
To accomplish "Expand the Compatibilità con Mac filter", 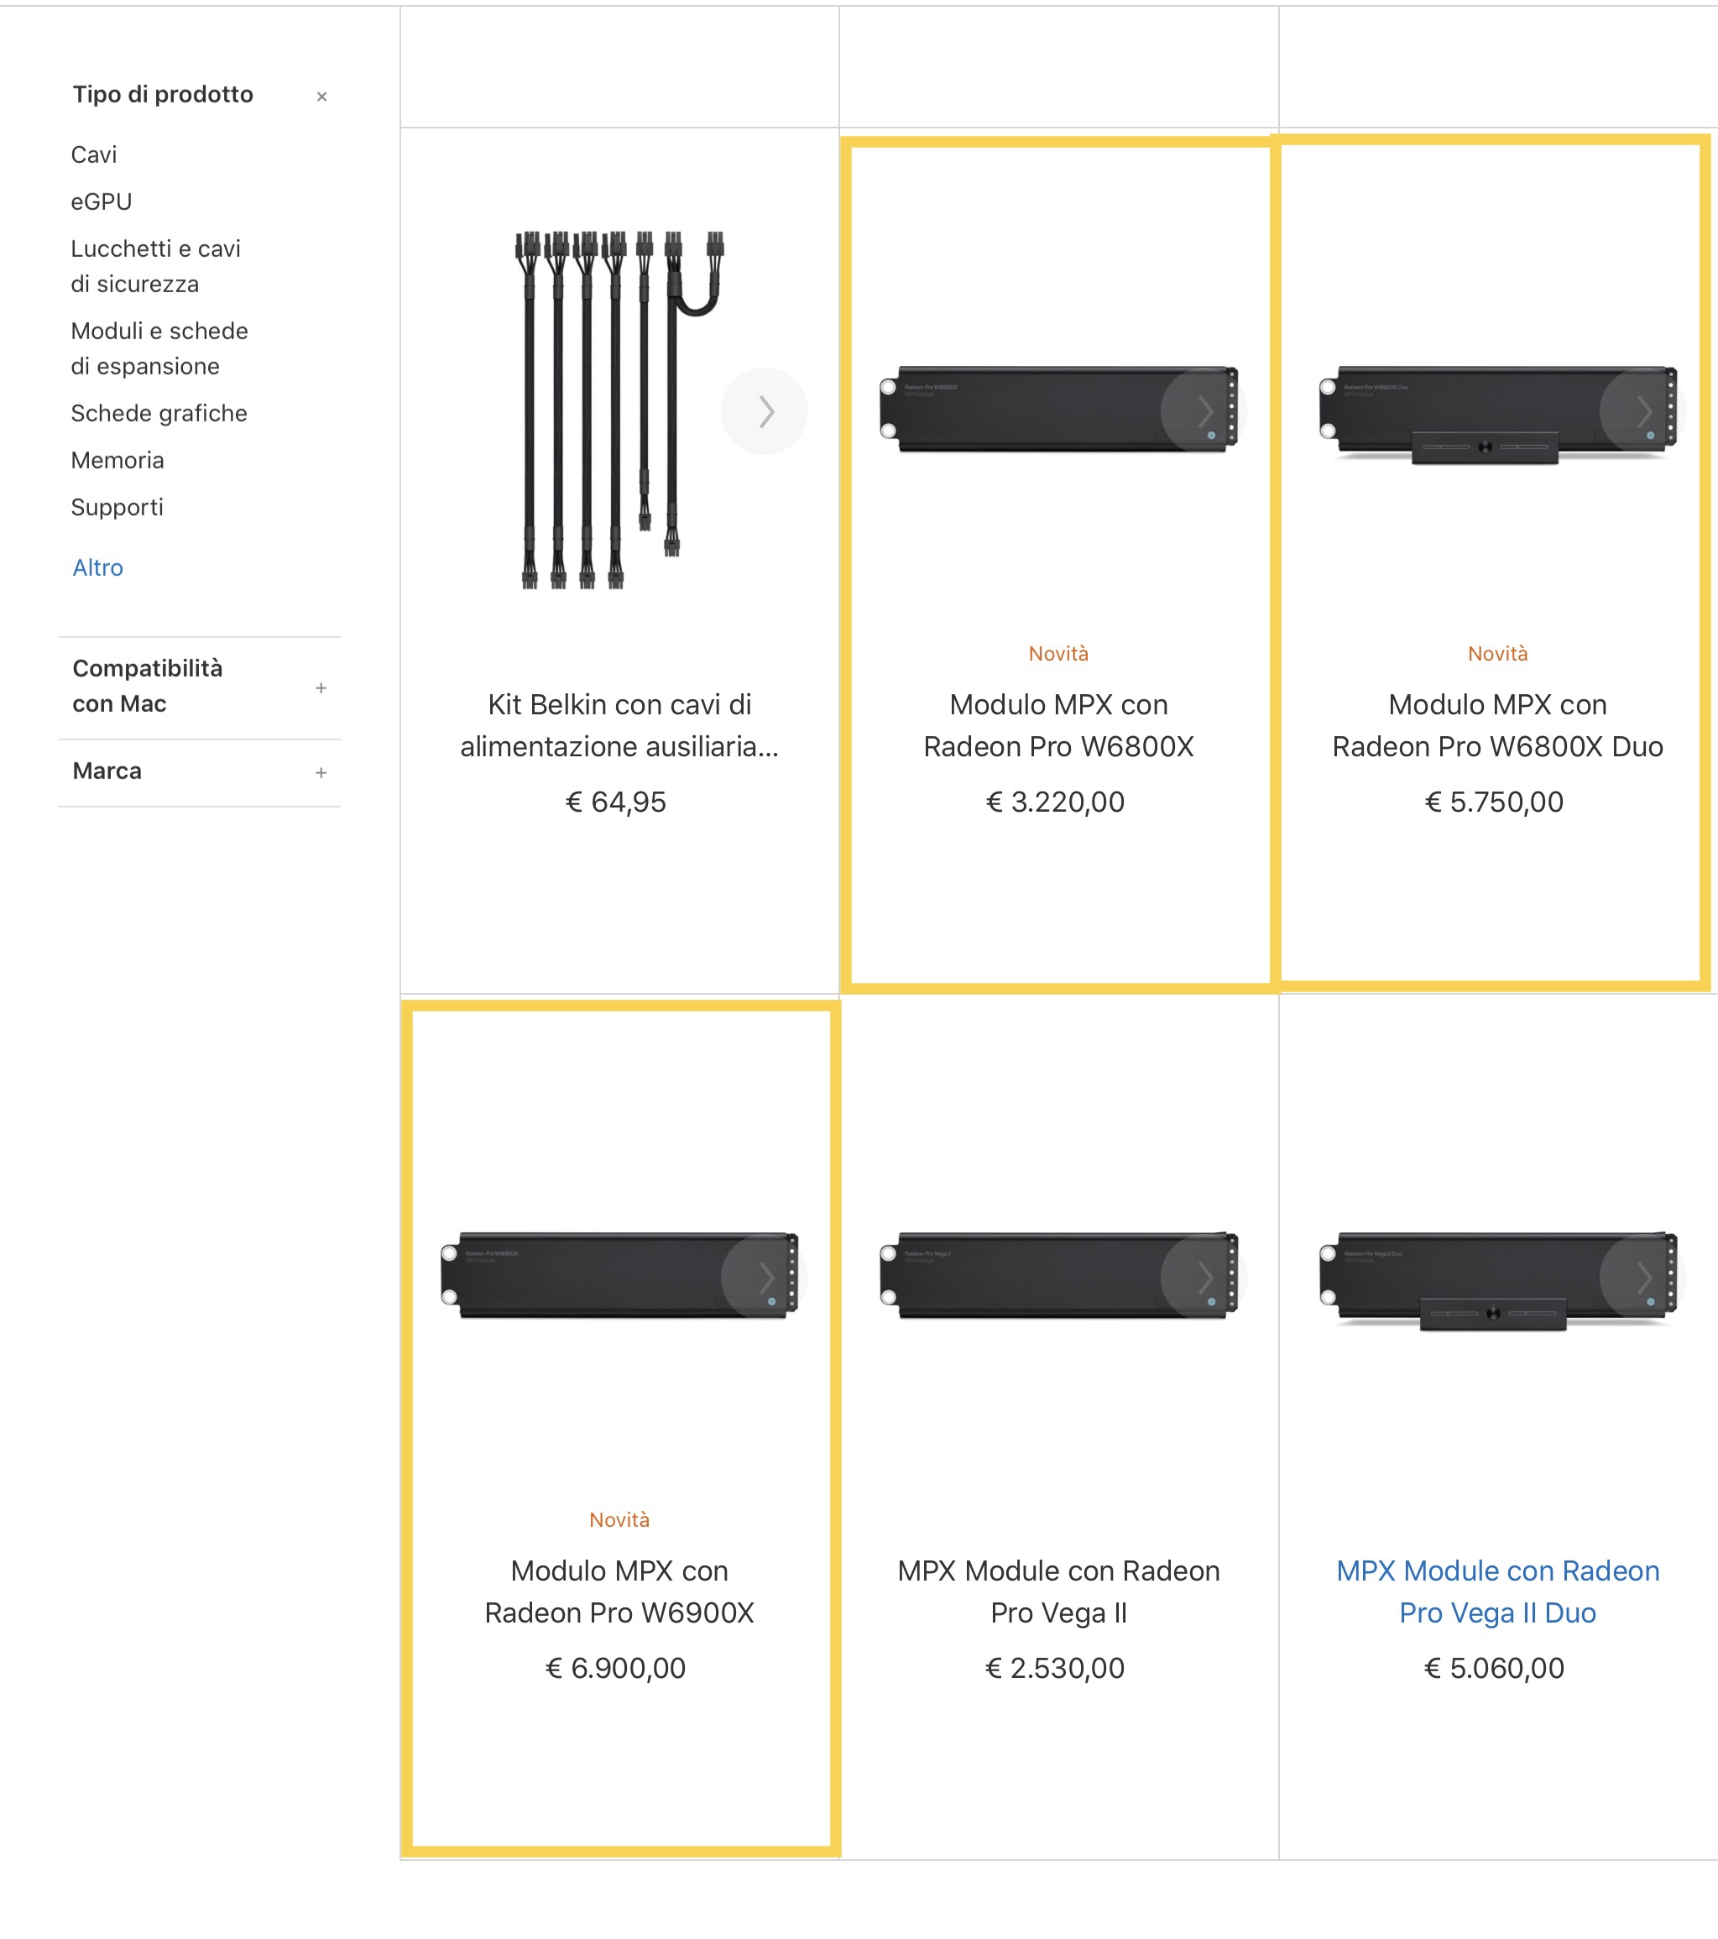I will tap(321, 687).
